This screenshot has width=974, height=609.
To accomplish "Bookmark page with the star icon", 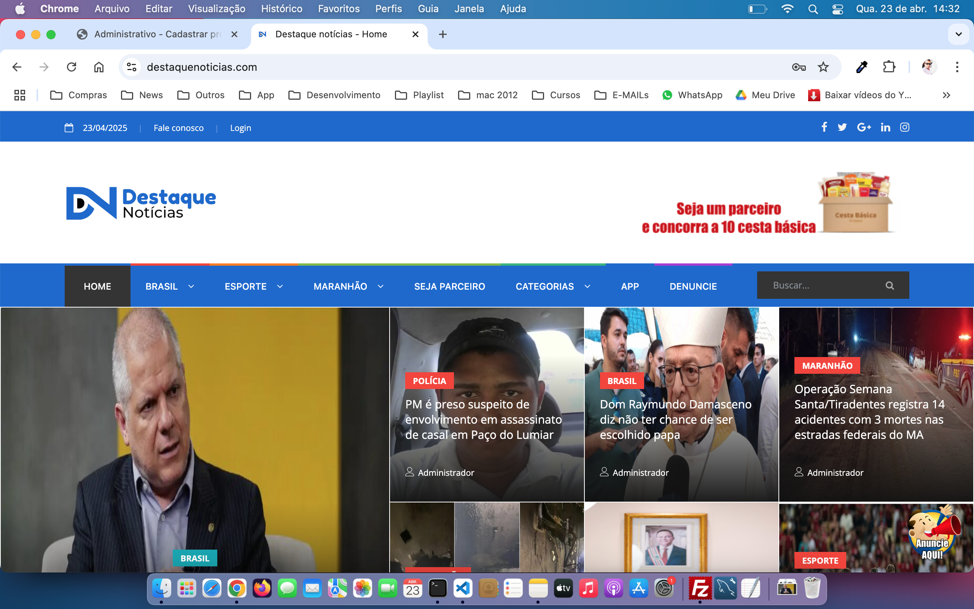I will point(823,67).
